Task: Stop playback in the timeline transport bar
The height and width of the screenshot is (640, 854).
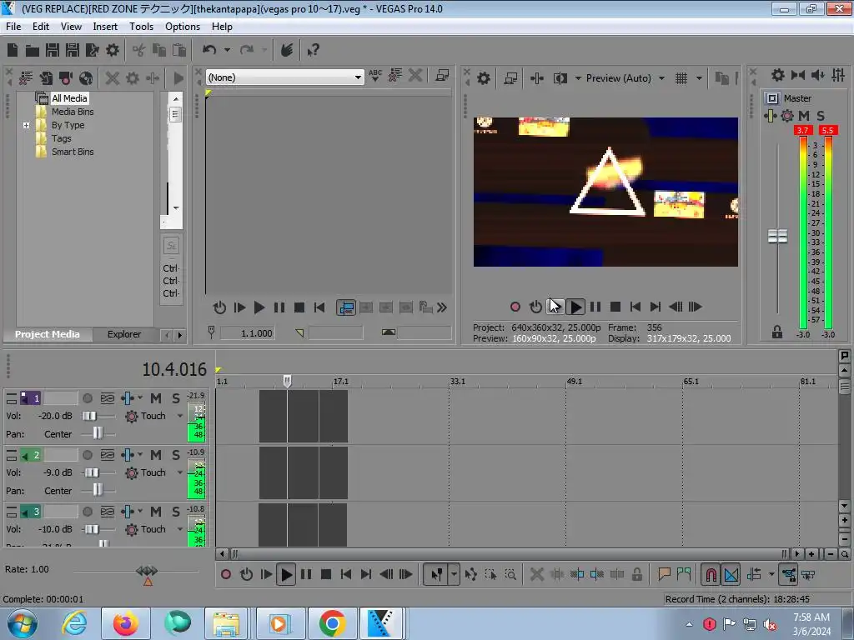Action: [x=326, y=574]
